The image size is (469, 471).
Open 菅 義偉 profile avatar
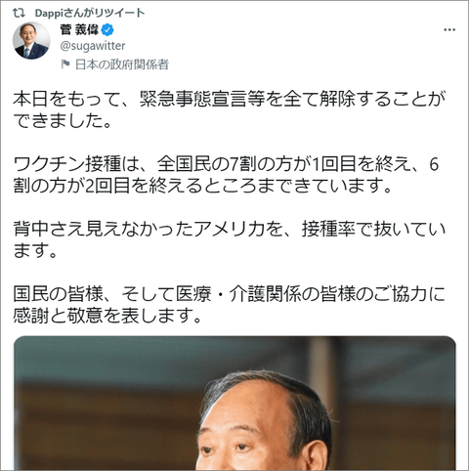(x=31, y=41)
